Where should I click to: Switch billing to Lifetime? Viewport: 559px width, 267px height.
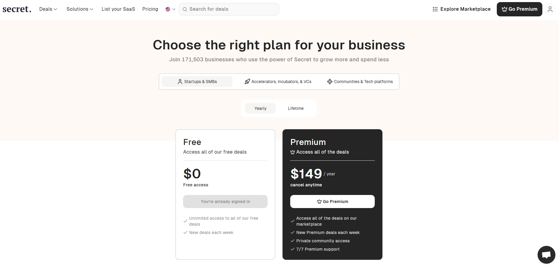296,108
